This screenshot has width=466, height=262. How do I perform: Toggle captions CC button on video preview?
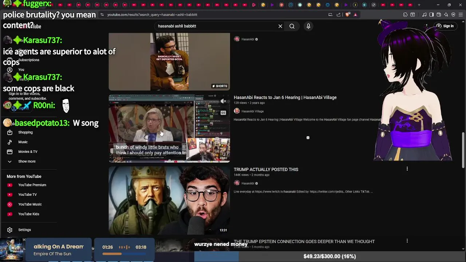pos(223,112)
